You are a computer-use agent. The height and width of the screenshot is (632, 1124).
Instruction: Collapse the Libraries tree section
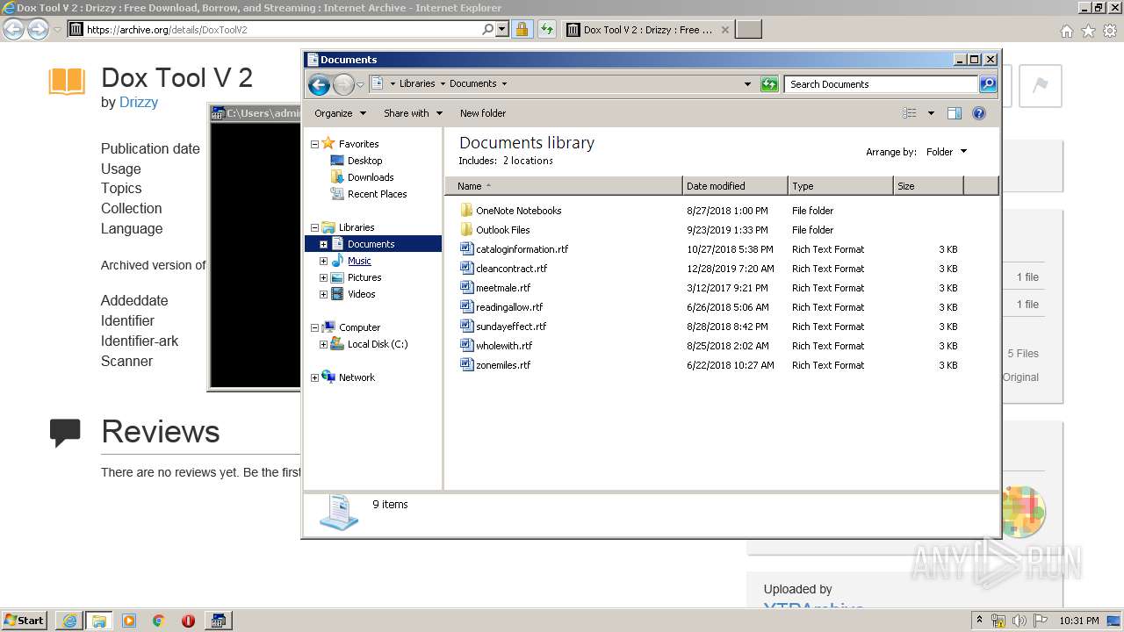pos(315,227)
